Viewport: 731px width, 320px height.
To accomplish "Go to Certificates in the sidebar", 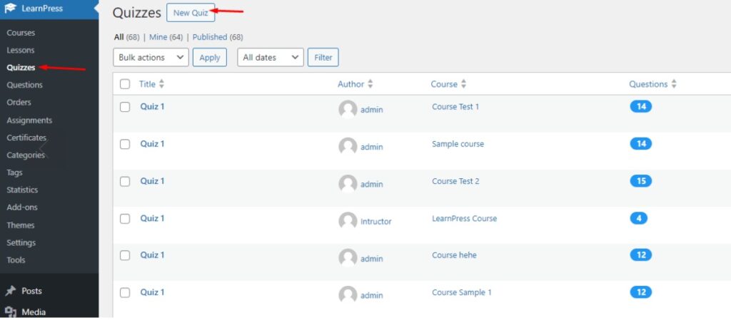I will coord(26,138).
